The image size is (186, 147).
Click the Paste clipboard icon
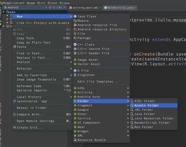coord(14,47)
